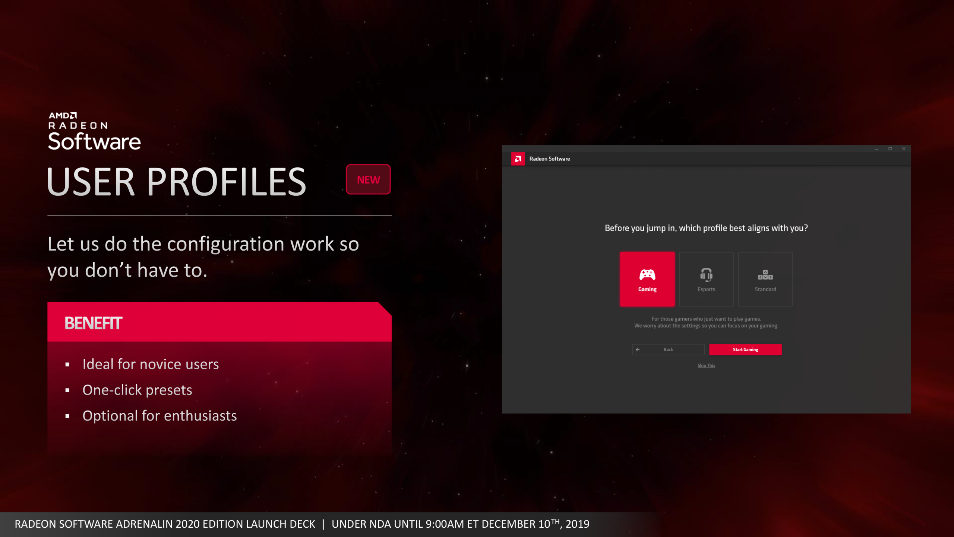Click the maximize icon on the Radeon Software window
The image size is (954, 537).
tap(891, 148)
